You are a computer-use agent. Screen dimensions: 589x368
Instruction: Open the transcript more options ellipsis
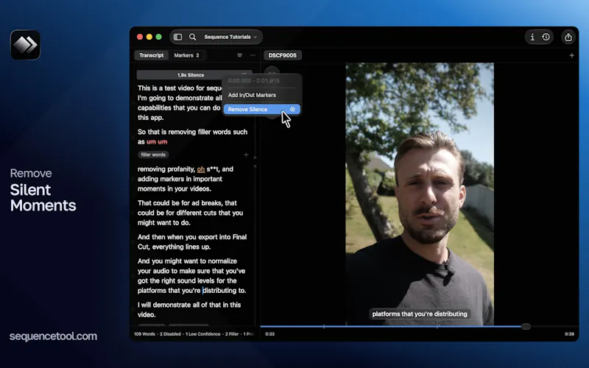[253, 55]
